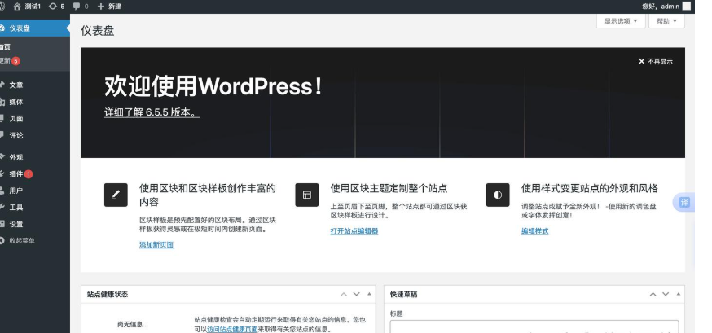Click the 新建 plus icon

[x=101, y=7]
